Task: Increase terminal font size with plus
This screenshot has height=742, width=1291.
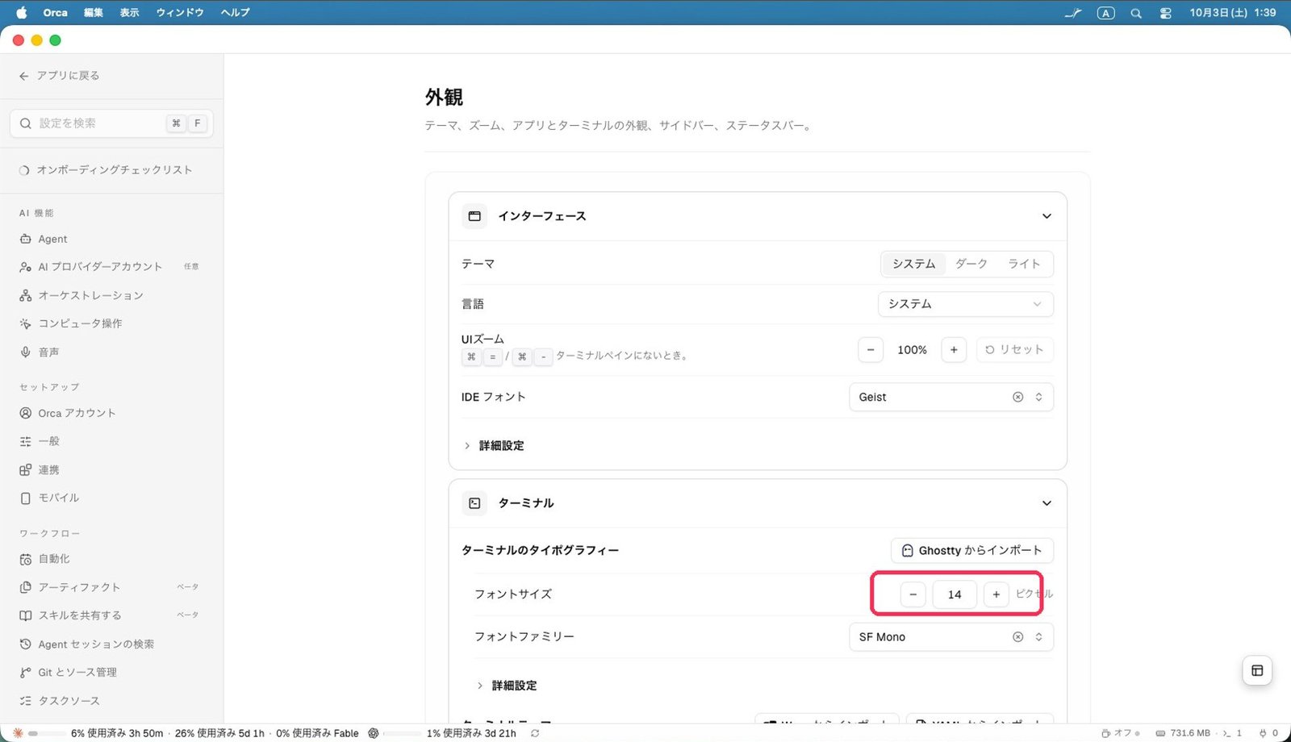Action: click(x=996, y=594)
